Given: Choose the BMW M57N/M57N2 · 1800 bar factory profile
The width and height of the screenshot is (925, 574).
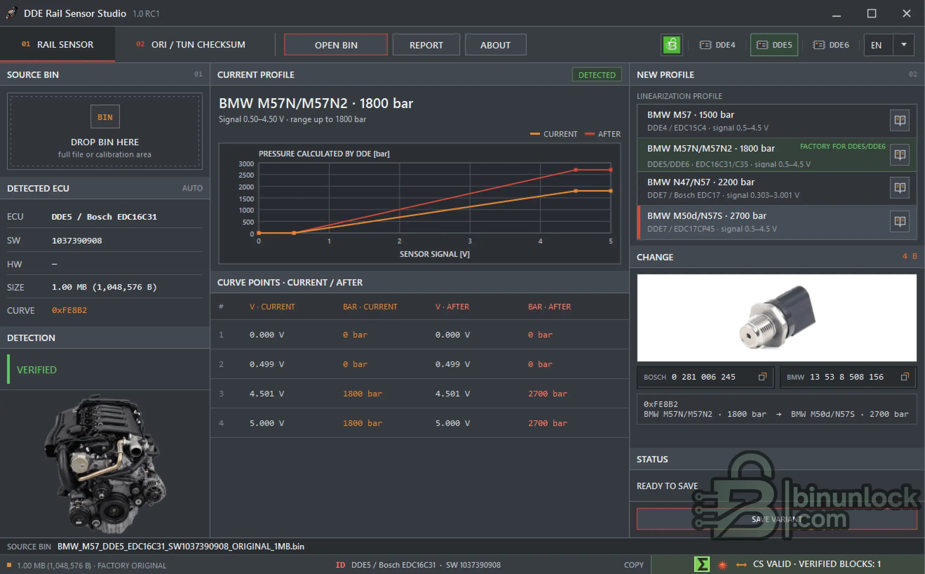Looking at the screenshot, I should pyautogui.click(x=763, y=155).
